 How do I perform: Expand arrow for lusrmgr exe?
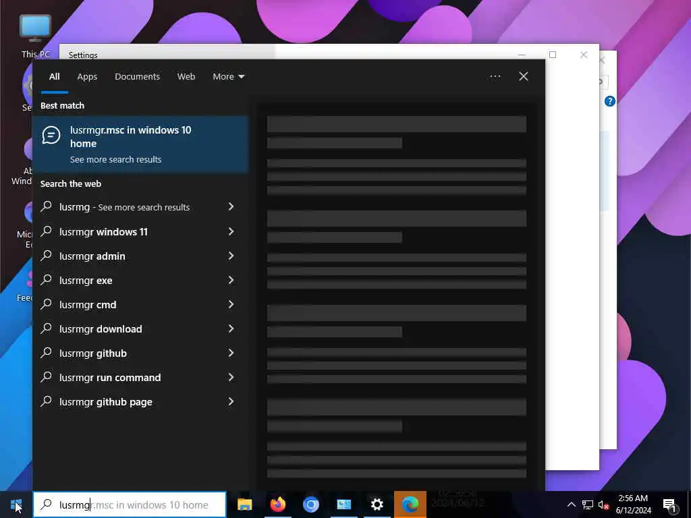(x=231, y=280)
